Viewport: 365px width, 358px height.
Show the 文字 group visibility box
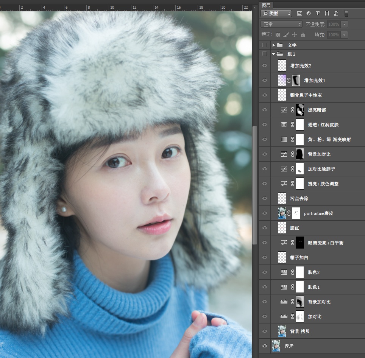coord(264,45)
